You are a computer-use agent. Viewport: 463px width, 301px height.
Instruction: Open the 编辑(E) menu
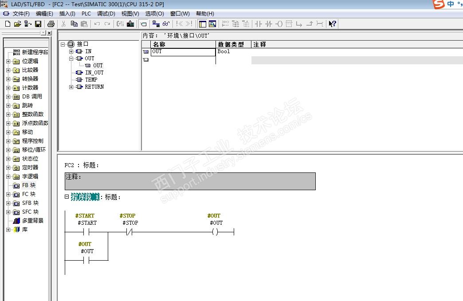coord(44,14)
